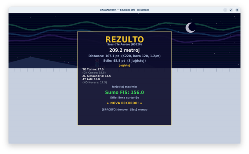The image size is (249, 154).
Task: Click the yellow Juĝistoj label
Action: coord(124,65)
